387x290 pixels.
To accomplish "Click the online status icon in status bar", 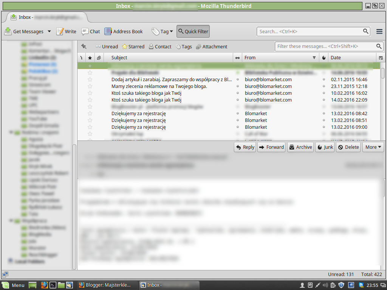I will [x=5, y=274].
